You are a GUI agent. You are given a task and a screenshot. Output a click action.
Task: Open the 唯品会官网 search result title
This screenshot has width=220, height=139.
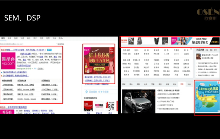click(x=24, y=50)
